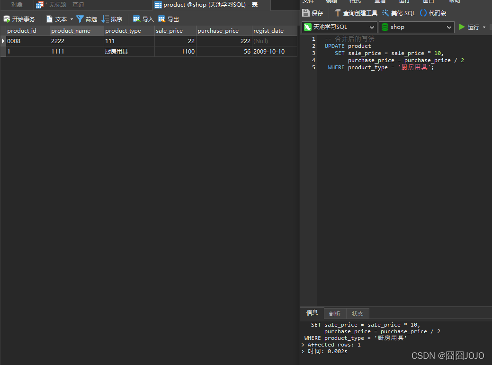492x365 pixels.
Task: Click the Begin Transaction (开始事务) icon
Action: pos(7,19)
